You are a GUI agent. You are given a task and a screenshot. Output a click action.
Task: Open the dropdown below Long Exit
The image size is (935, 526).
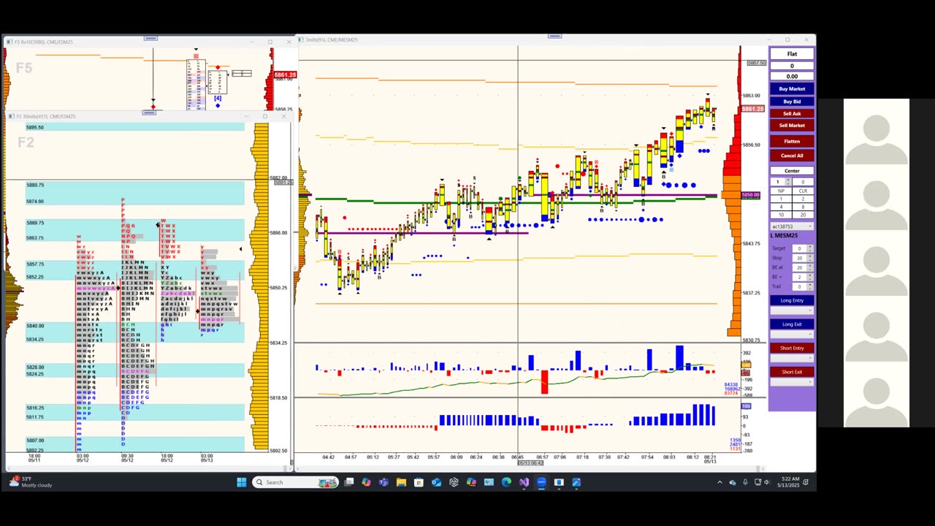tap(792, 335)
